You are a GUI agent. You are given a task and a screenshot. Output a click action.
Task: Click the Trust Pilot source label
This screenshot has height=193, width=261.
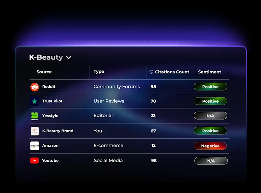[x=52, y=101]
